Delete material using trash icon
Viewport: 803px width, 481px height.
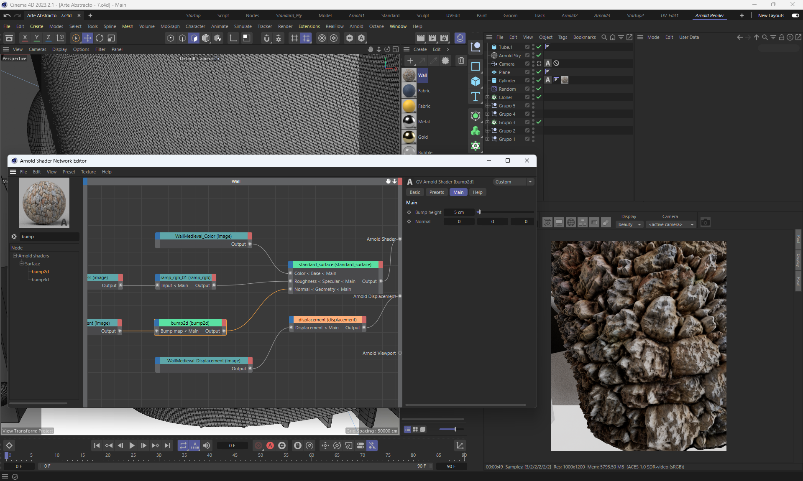[x=461, y=61]
